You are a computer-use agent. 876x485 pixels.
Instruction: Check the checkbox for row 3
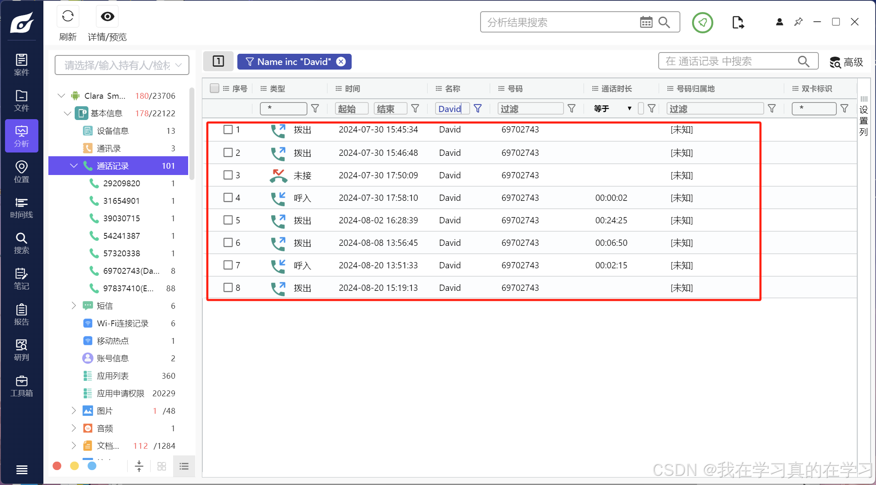(228, 175)
